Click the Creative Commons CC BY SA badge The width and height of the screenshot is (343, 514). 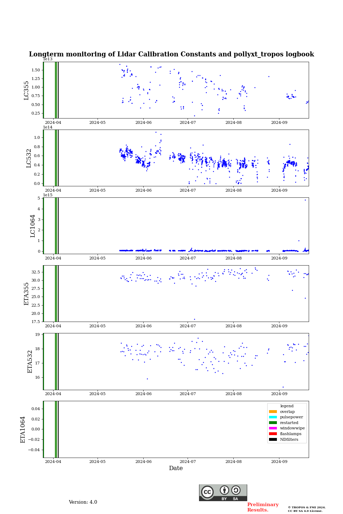(x=223, y=493)
